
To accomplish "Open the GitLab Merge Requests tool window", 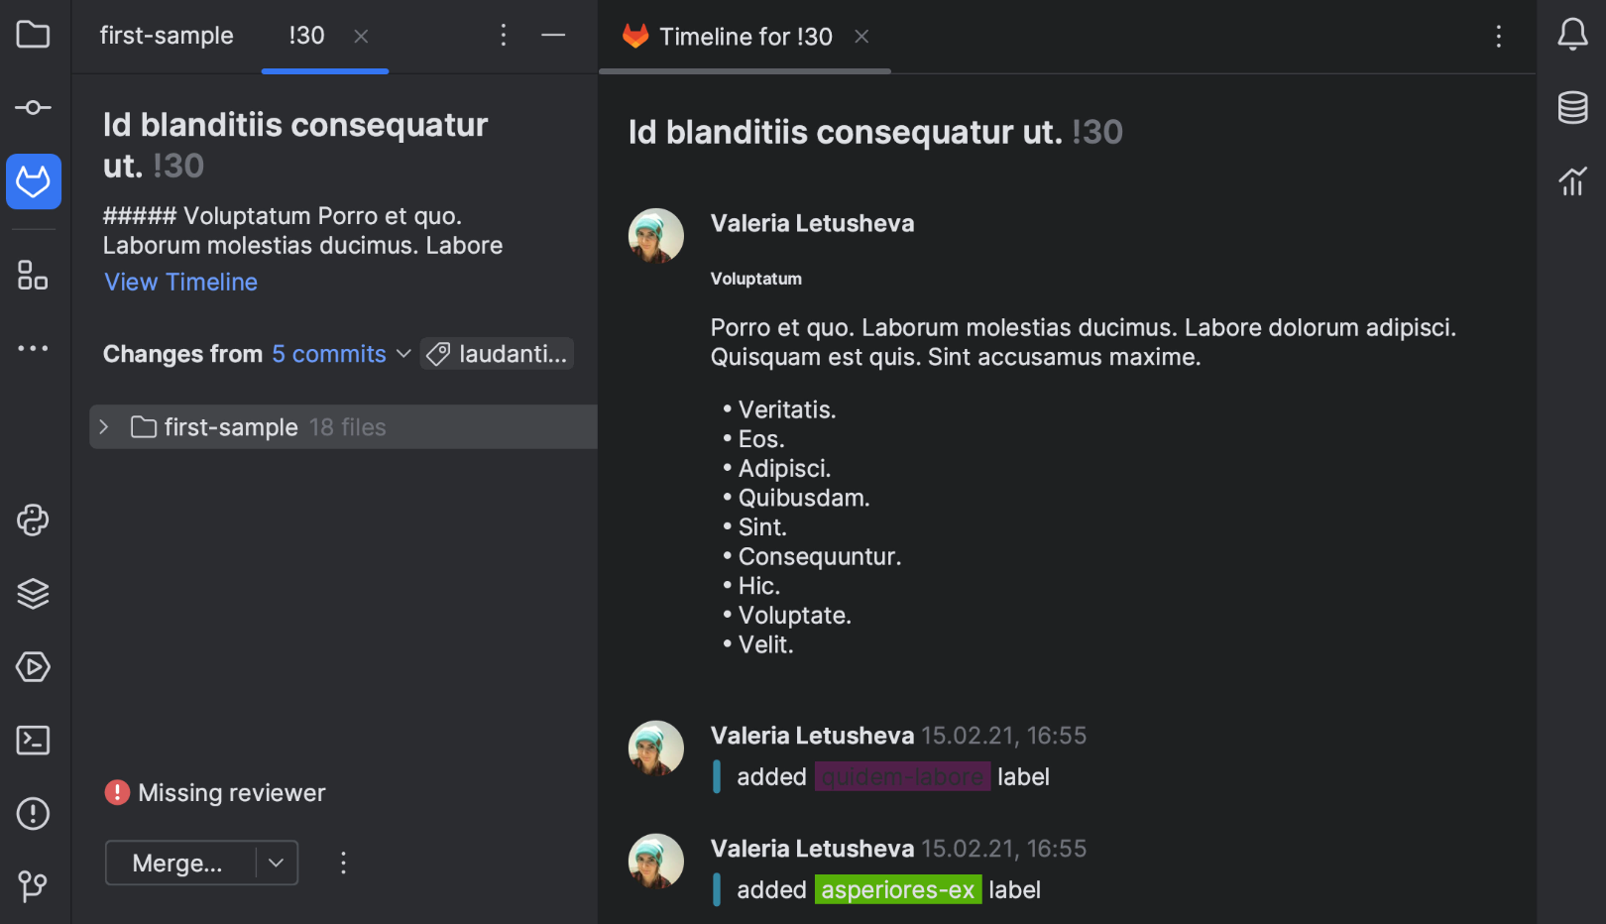I will pyautogui.click(x=33, y=181).
